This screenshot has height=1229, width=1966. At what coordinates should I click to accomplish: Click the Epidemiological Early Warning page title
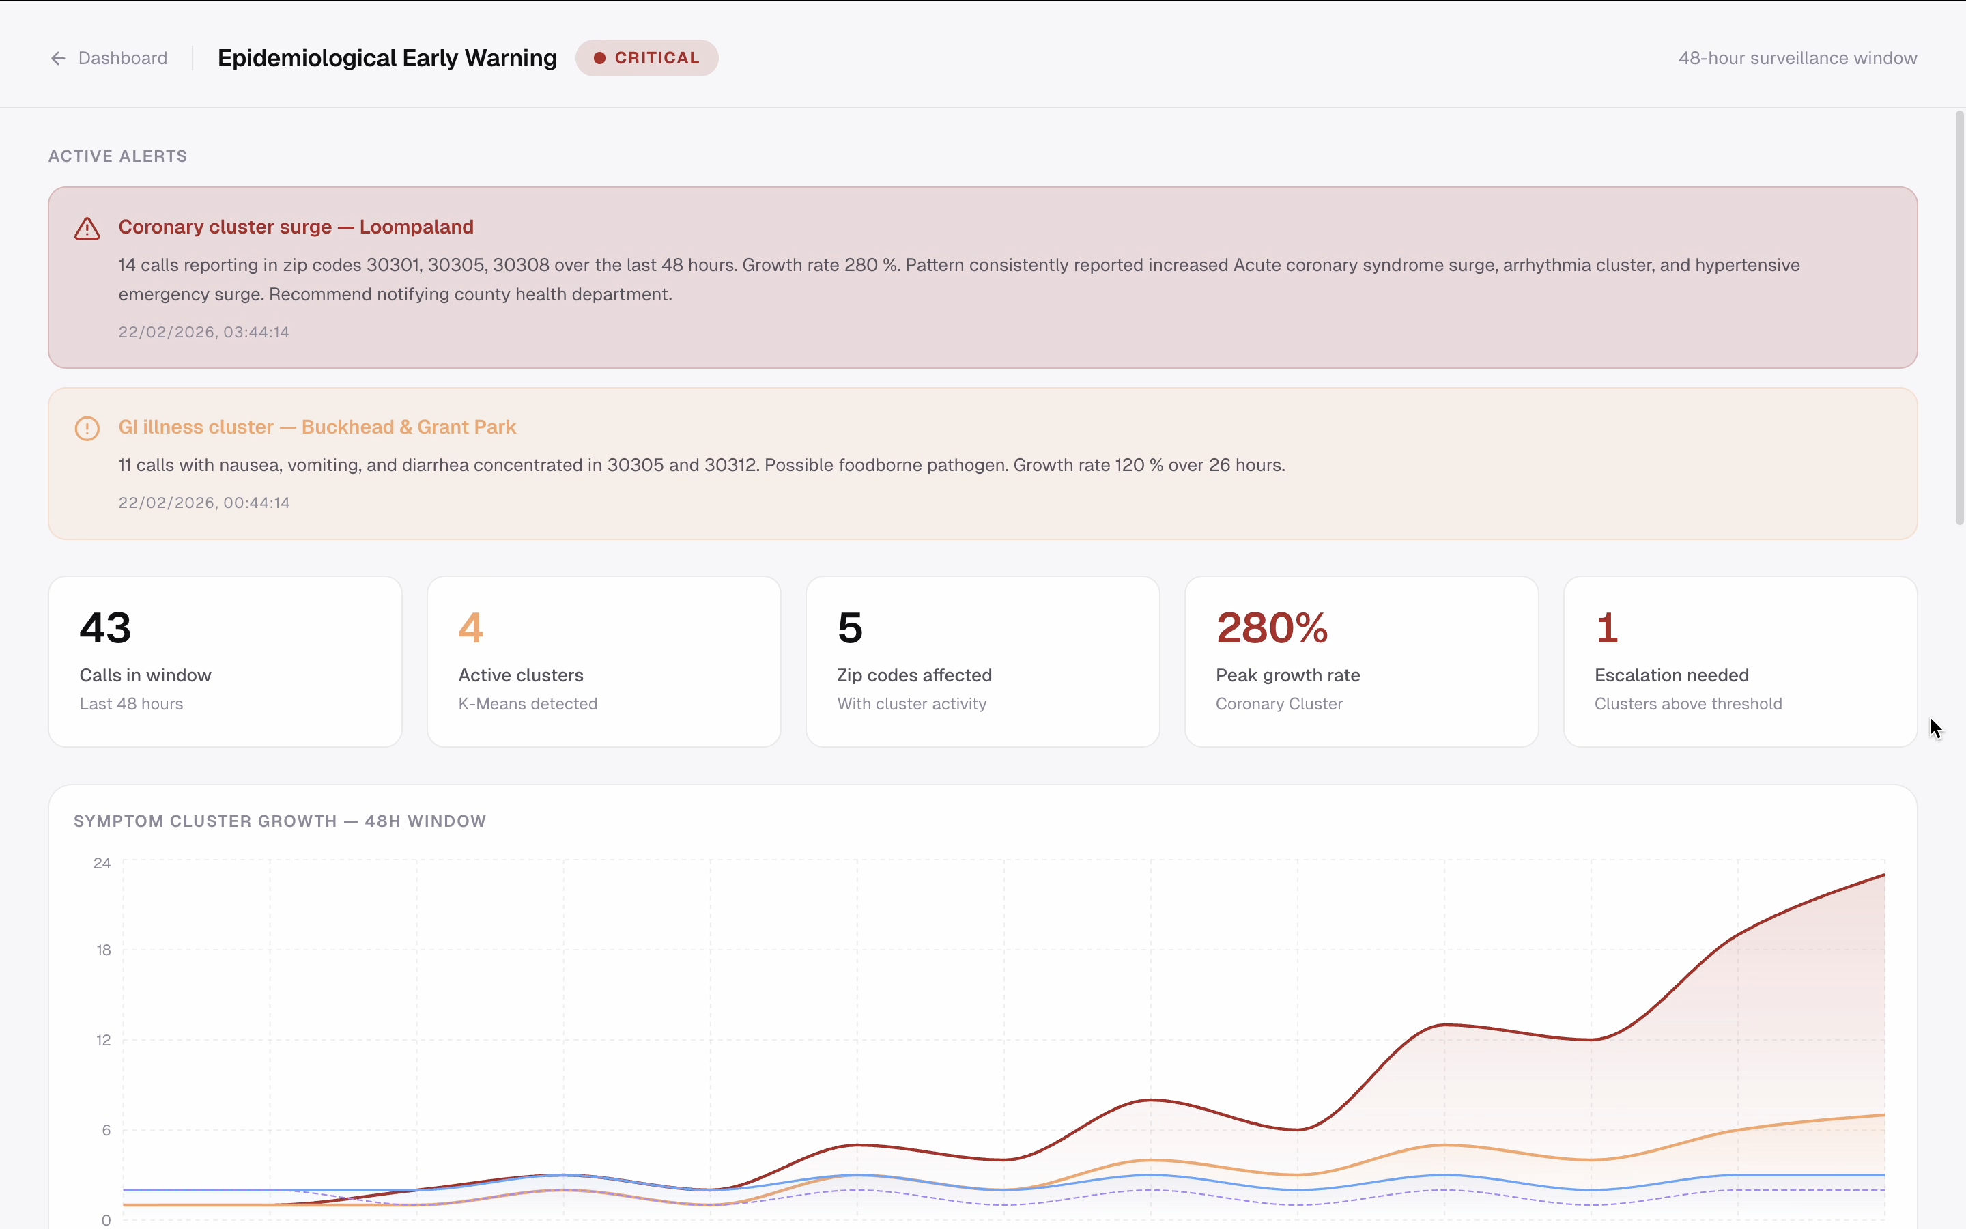pyautogui.click(x=388, y=59)
